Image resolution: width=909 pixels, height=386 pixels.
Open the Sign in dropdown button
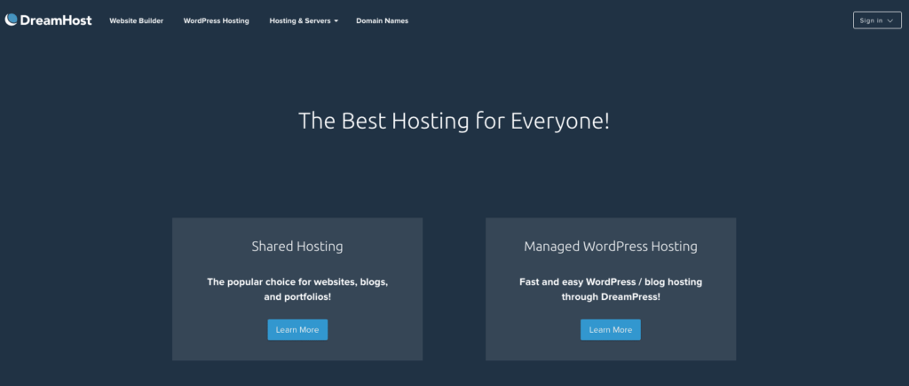[x=877, y=20]
